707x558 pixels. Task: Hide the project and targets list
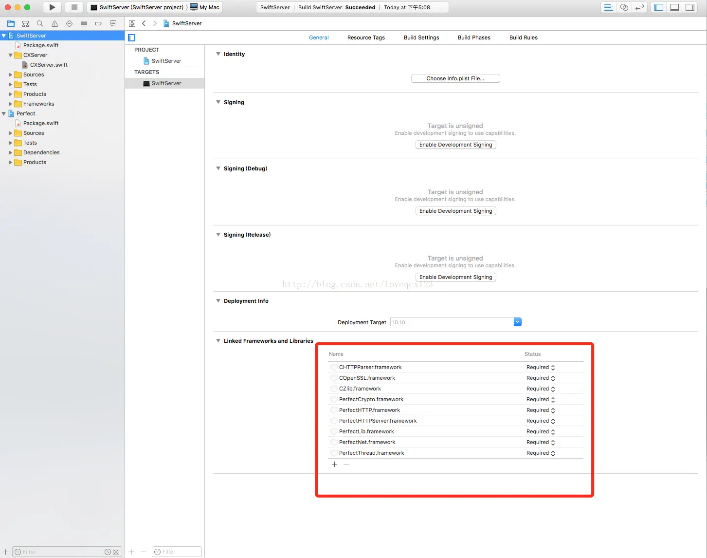131,37
